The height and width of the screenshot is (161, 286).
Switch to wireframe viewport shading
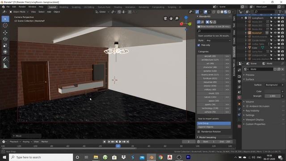[219, 12]
